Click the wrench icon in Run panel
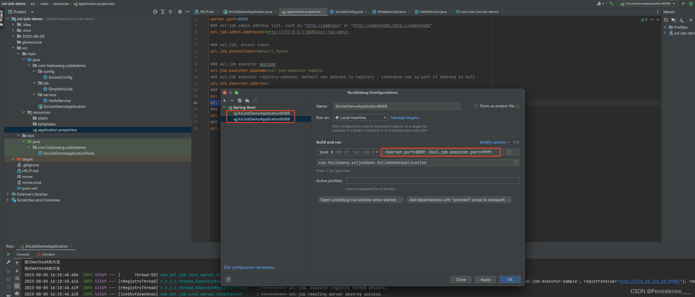This screenshot has height=297, width=695. point(8,262)
